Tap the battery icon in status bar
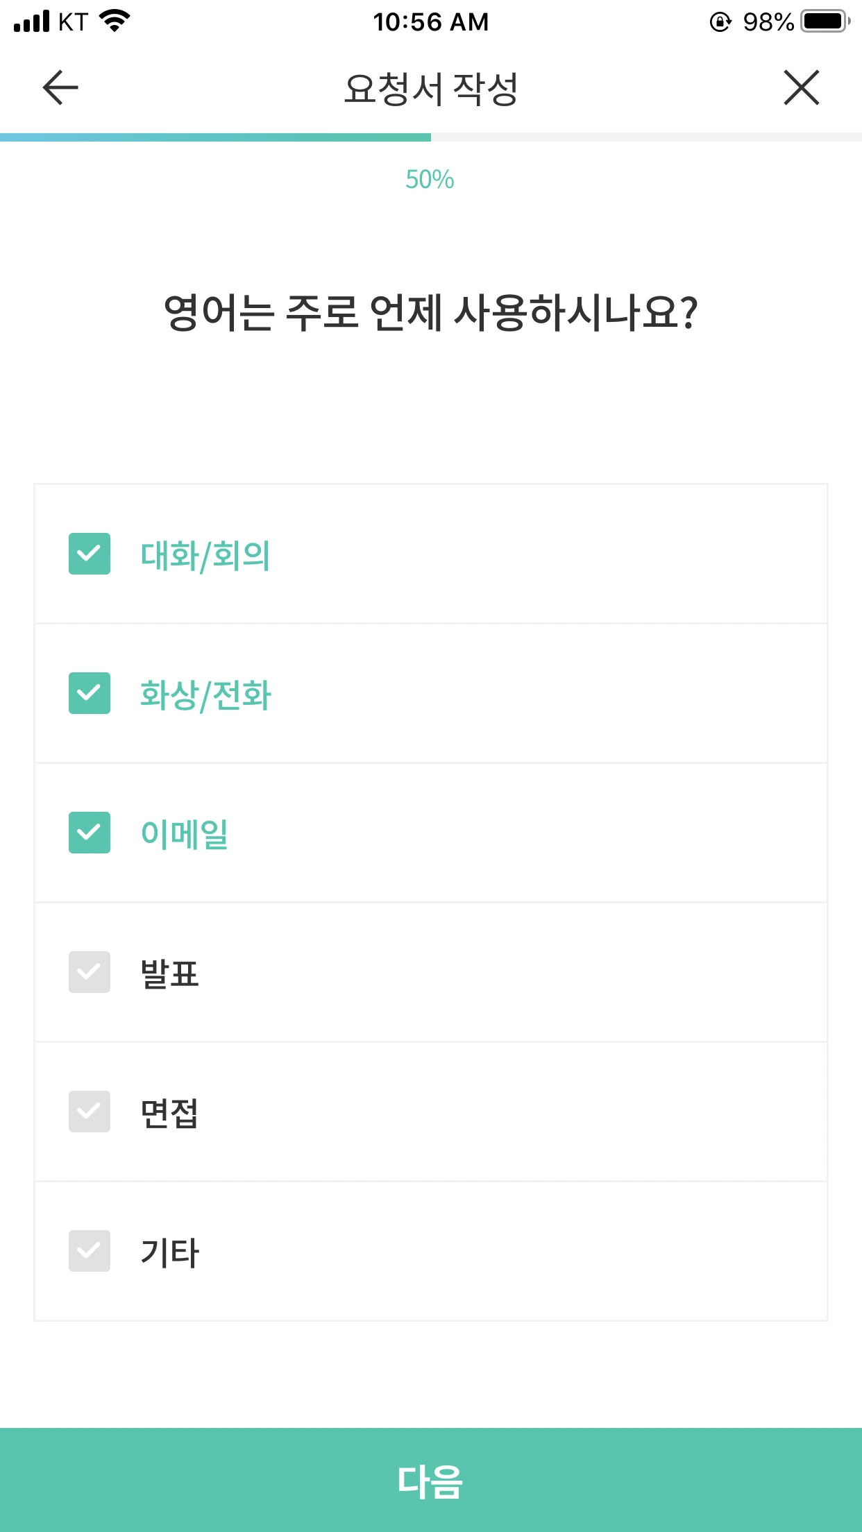Viewport: 862px width, 1532px height. (x=826, y=22)
